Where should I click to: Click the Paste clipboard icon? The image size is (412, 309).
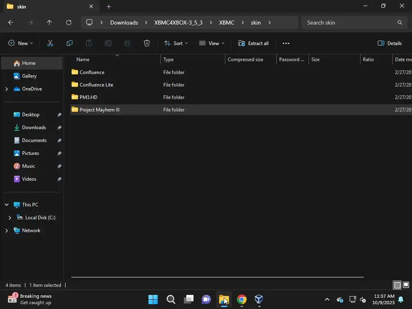click(89, 43)
